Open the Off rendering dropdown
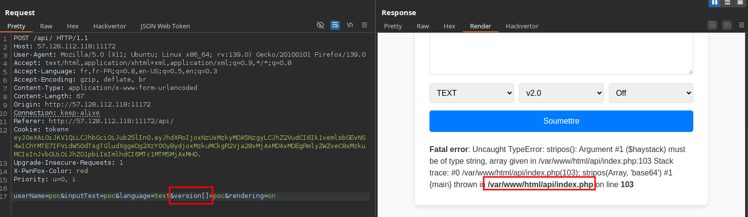The image size is (748, 217). coord(651,93)
